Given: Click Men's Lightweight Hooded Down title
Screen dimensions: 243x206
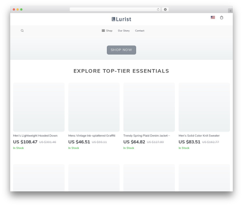Looking at the screenshot, I should point(35,135).
